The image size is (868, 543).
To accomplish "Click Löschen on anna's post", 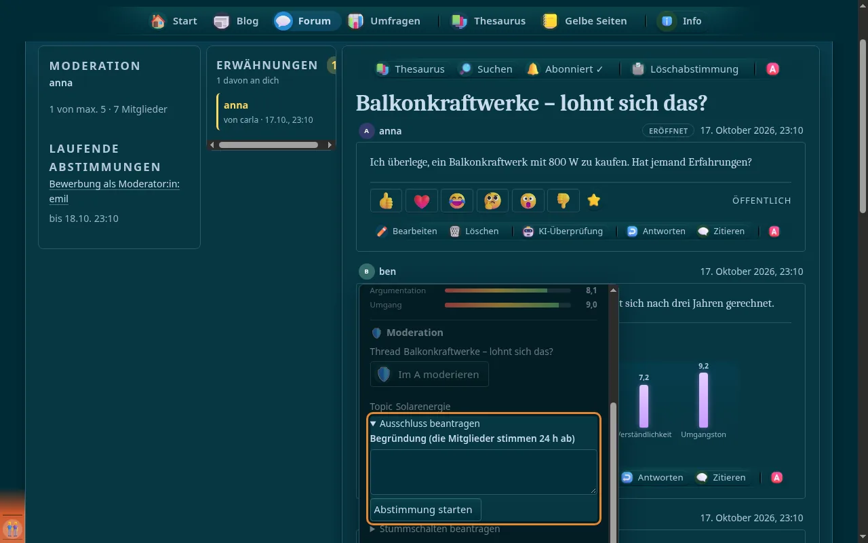I will (x=473, y=231).
